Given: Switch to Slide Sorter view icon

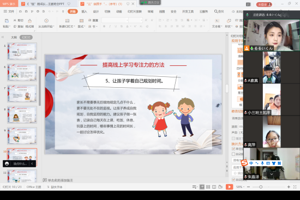Looking at the screenshot, I should click(208, 187).
